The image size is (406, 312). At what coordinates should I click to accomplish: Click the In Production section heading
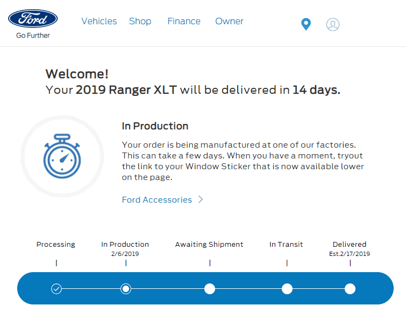click(155, 126)
